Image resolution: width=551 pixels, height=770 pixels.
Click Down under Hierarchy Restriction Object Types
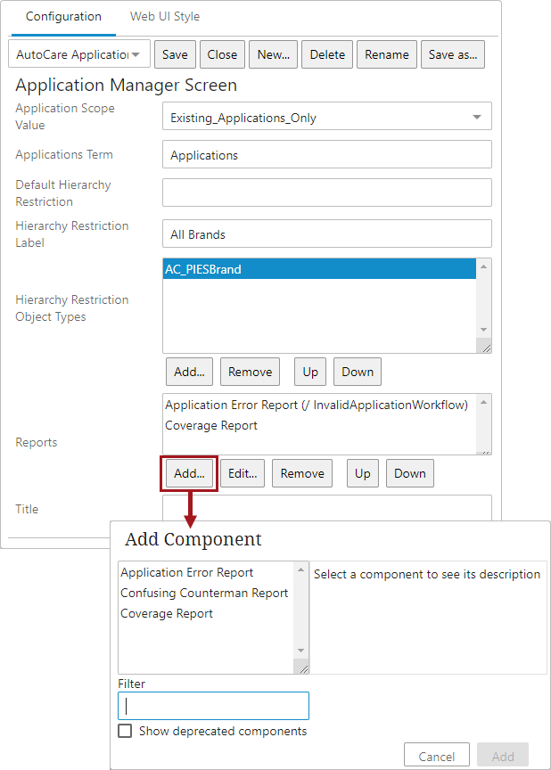[358, 372]
